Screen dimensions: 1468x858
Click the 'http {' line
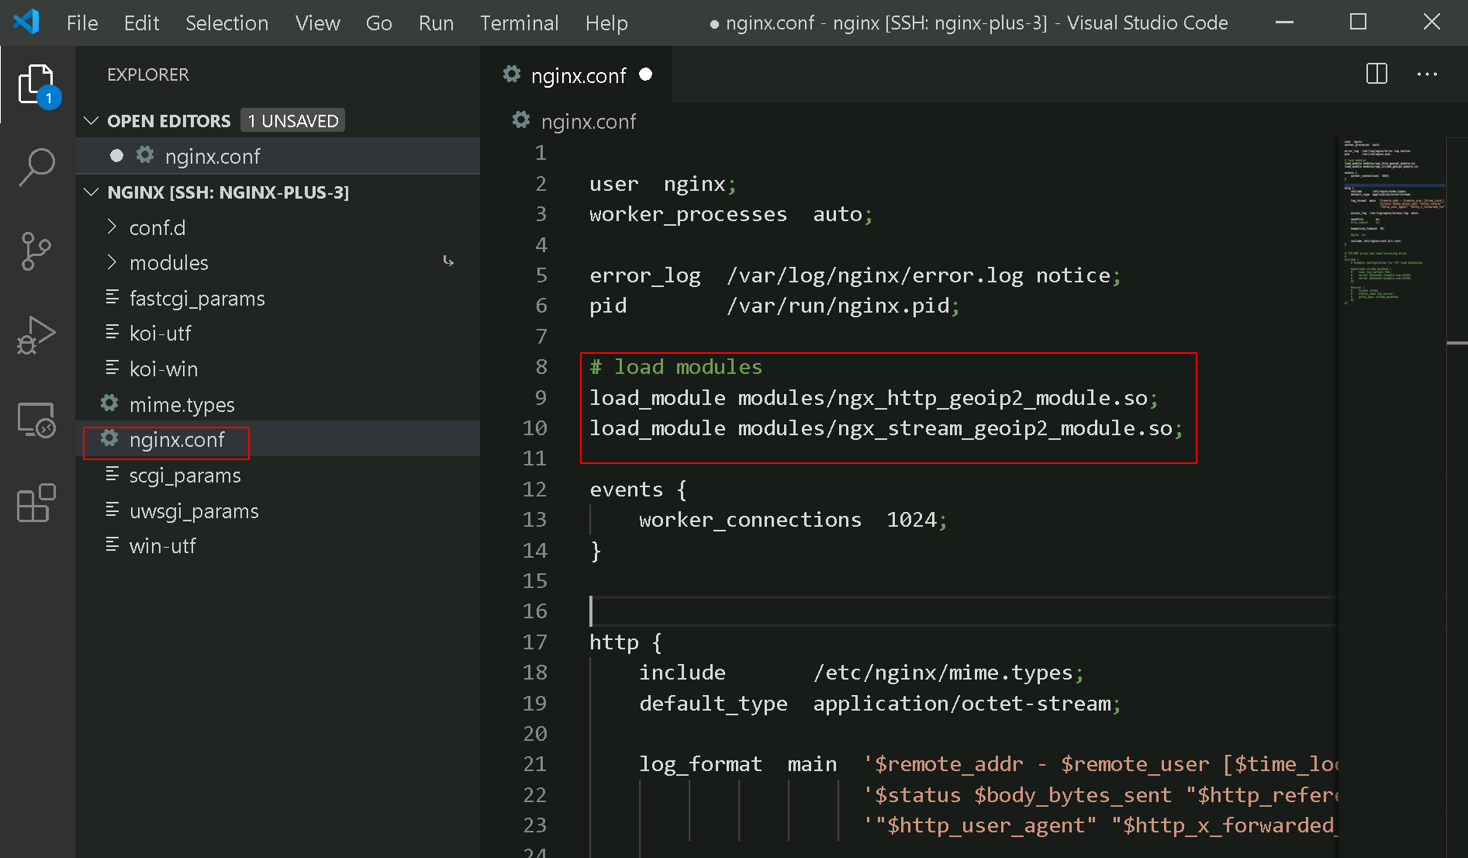(625, 642)
